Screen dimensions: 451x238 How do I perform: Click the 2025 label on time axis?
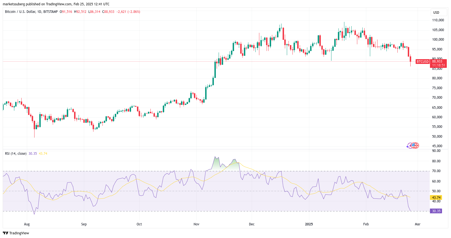click(x=309, y=224)
